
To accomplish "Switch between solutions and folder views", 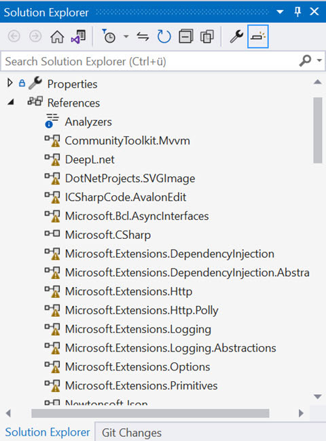I will tap(78, 37).
